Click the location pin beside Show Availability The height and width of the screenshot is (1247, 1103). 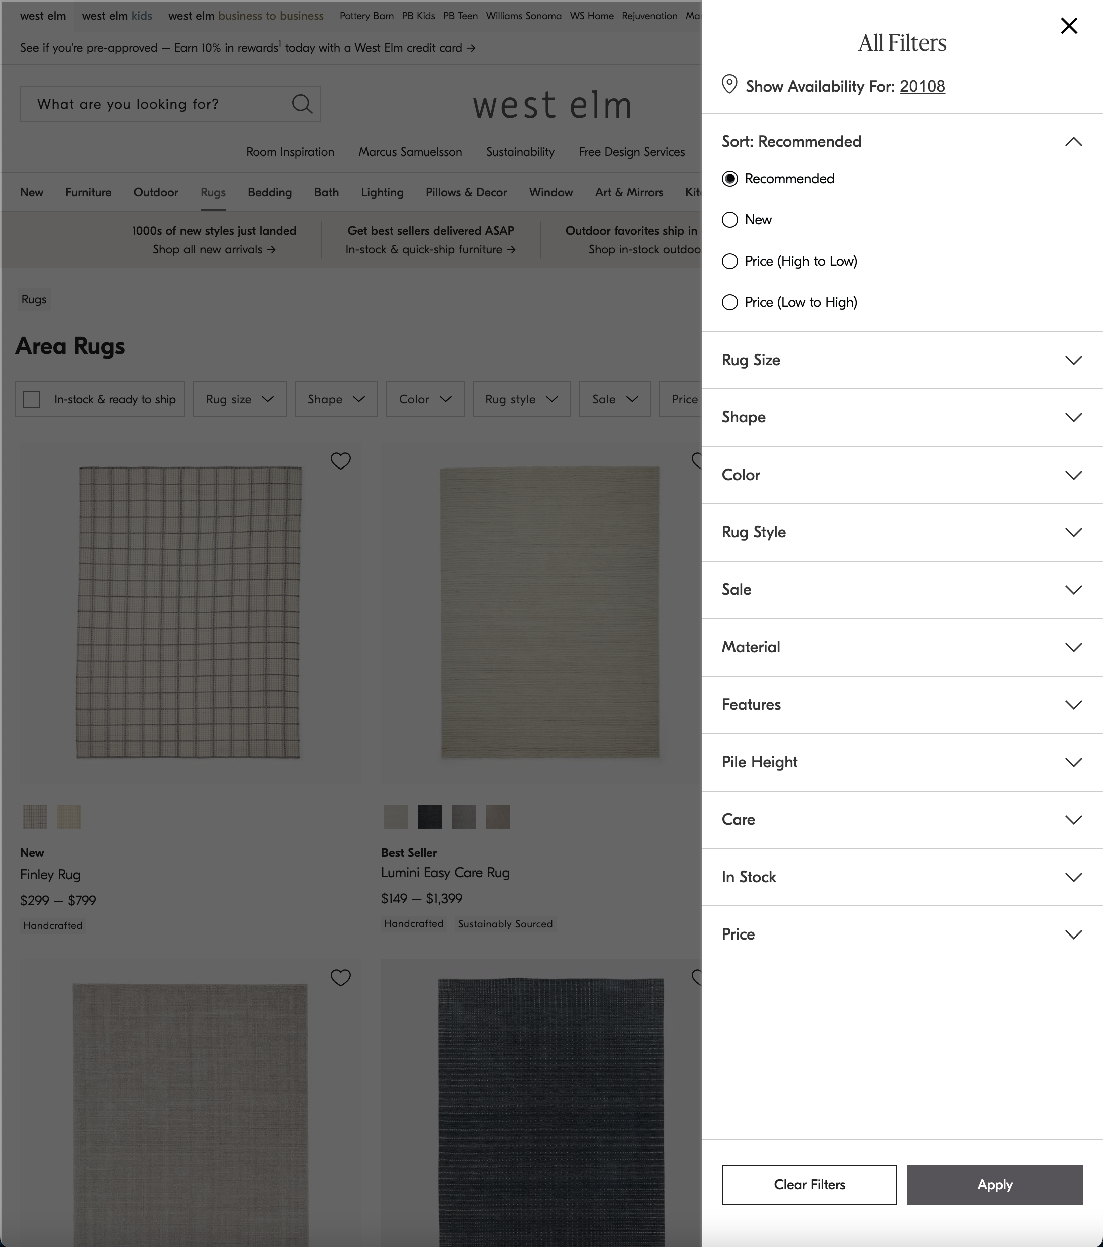[728, 85]
